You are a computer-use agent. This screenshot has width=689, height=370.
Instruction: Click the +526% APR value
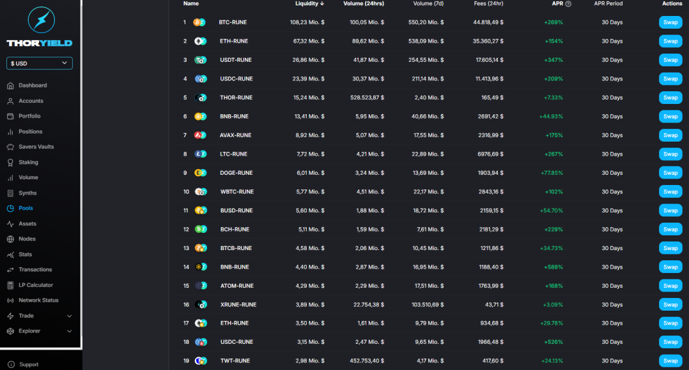coord(554,342)
